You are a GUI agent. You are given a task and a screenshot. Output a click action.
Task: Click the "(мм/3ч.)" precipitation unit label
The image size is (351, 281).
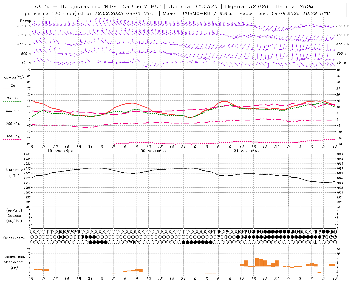click(14, 210)
